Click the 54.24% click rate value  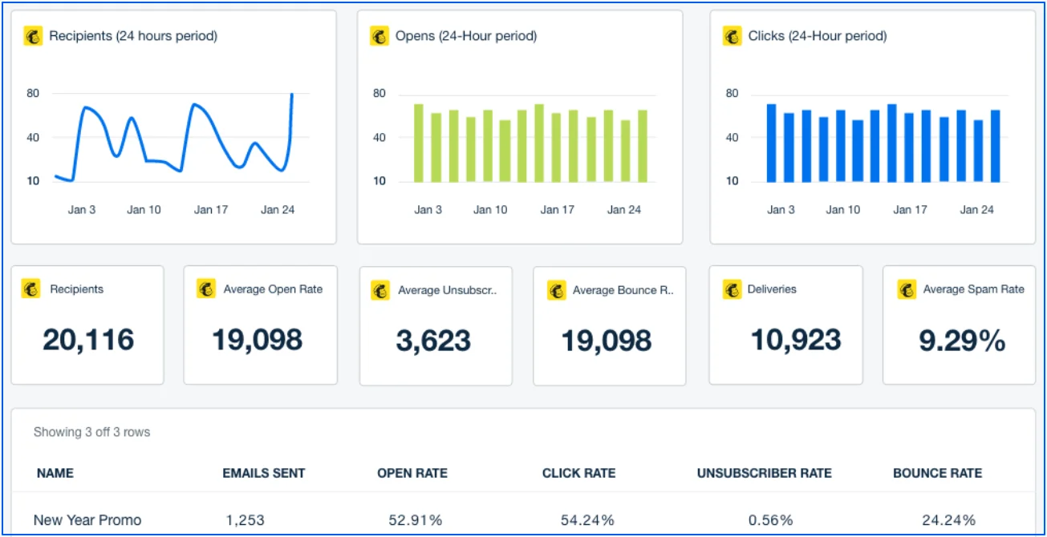coord(587,520)
